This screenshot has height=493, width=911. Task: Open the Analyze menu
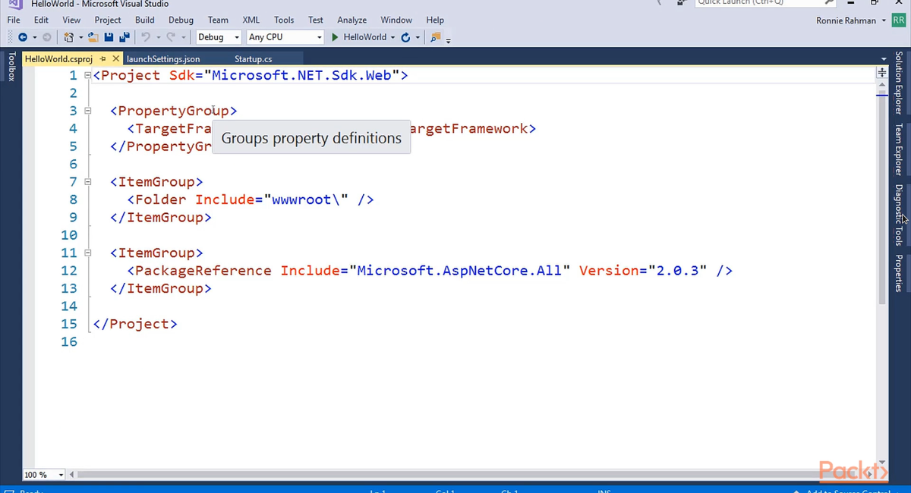351,20
